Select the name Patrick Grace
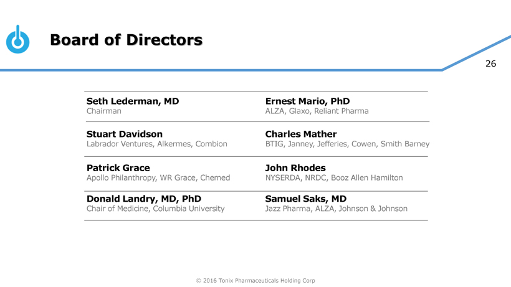The width and height of the screenshot is (511, 287). pyautogui.click(x=118, y=167)
